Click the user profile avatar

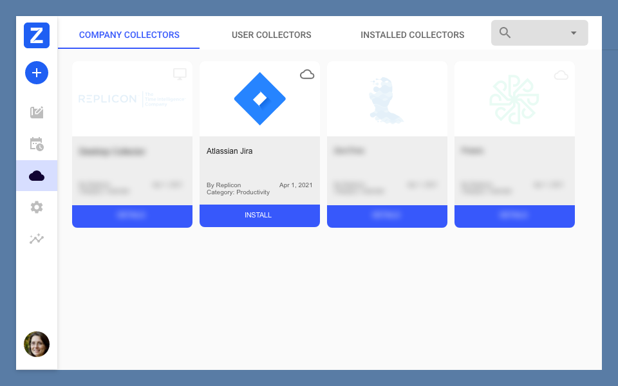tap(37, 344)
